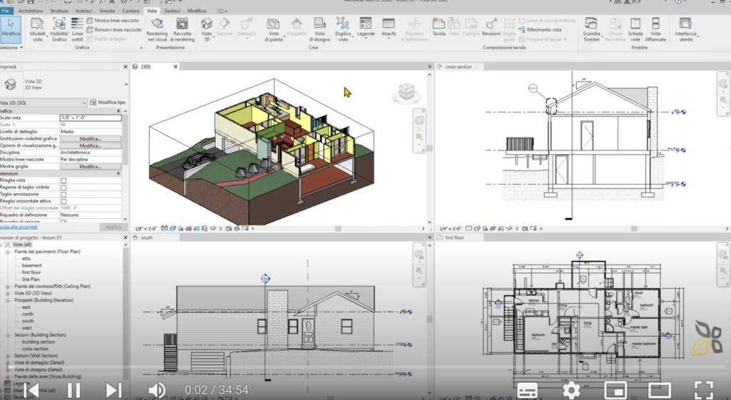Viewport: 731px width, 400px height.
Task: Open the Seleziona dropdown
Action: point(11,48)
